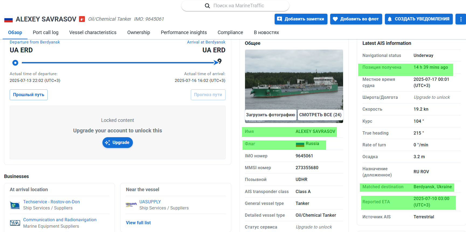Click the red hazardous cargo icon
466x232 pixels.
tap(82, 19)
